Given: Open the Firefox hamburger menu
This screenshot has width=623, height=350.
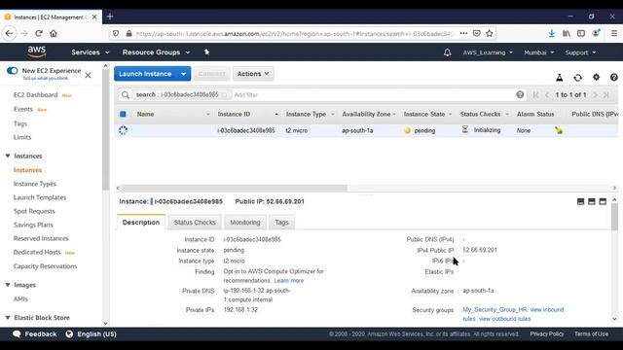Looking at the screenshot, I should pyautogui.click(x=614, y=33).
